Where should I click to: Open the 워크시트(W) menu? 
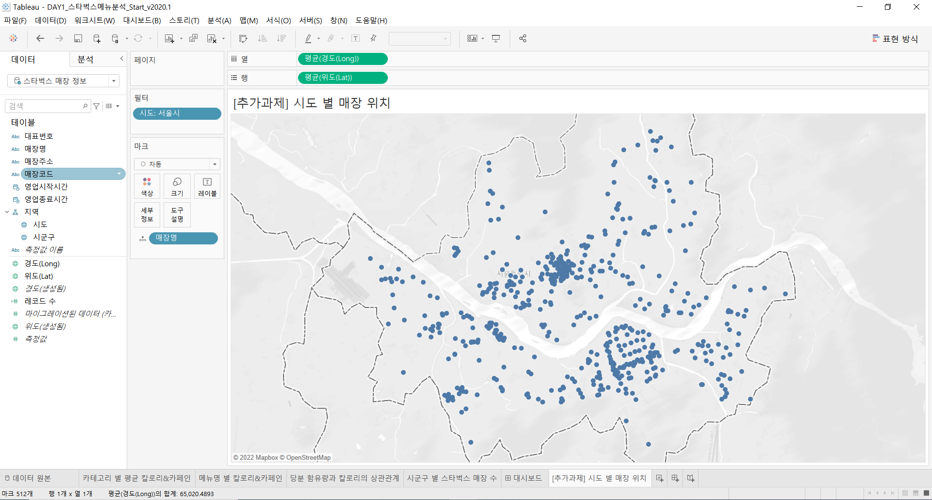point(95,20)
